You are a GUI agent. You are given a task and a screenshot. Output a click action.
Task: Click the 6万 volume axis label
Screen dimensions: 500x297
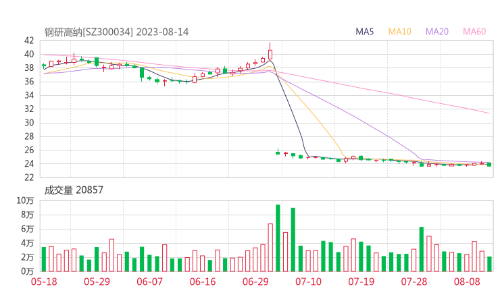click(x=28, y=229)
